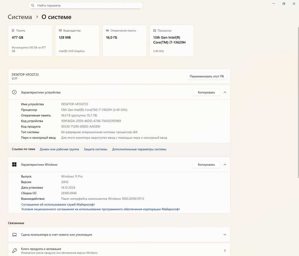Select version value "24H2"
299x256 pixels.
[65, 182]
